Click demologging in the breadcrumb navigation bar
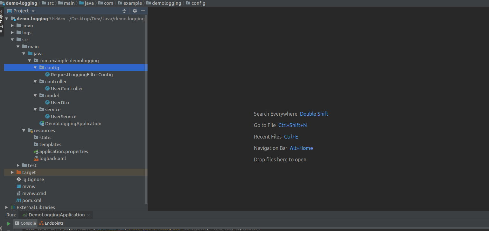The width and height of the screenshot is (489, 231). click(x=166, y=3)
